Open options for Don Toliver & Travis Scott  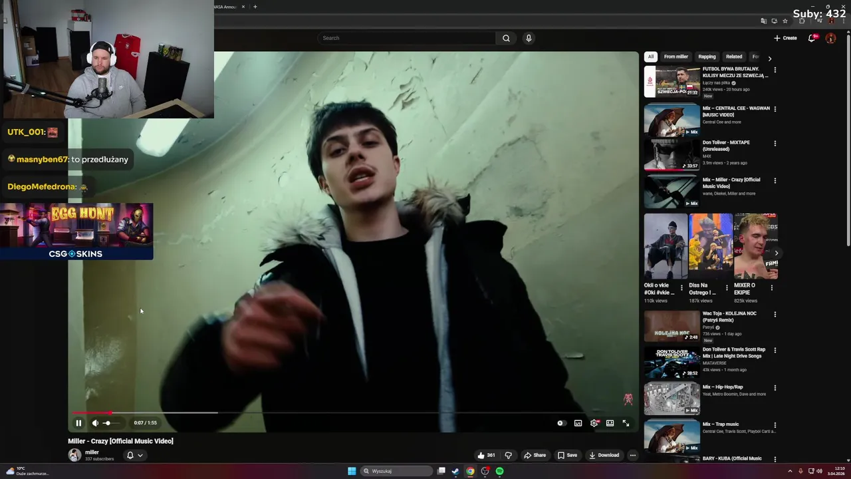(775, 350)
